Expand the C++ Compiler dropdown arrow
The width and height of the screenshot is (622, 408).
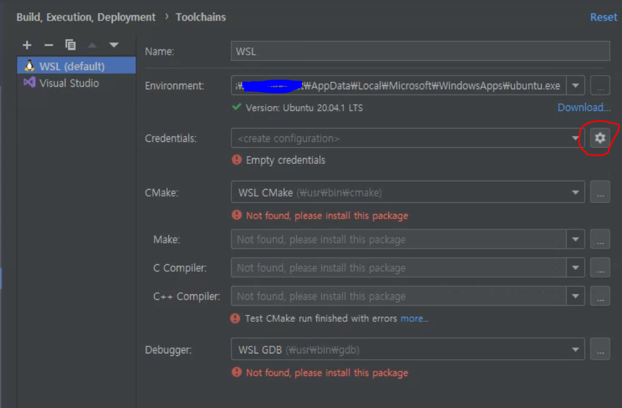[x=575, y=296]
